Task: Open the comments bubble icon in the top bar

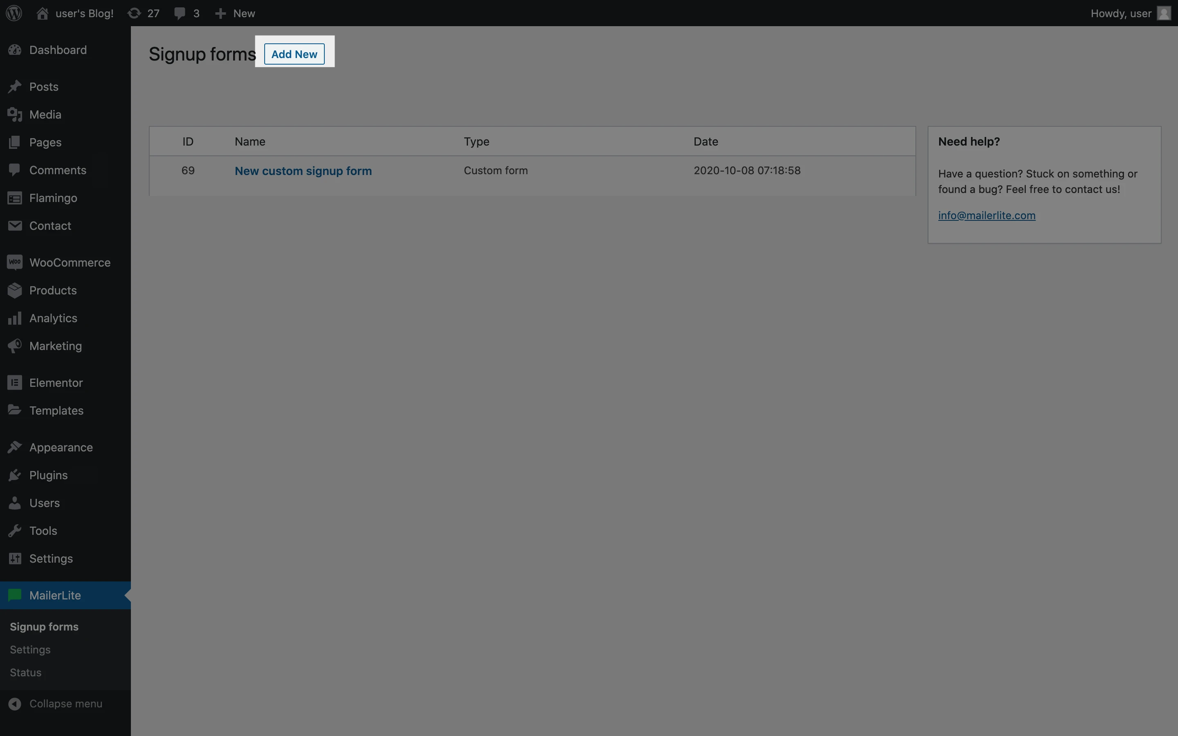Action: [180, 13]
